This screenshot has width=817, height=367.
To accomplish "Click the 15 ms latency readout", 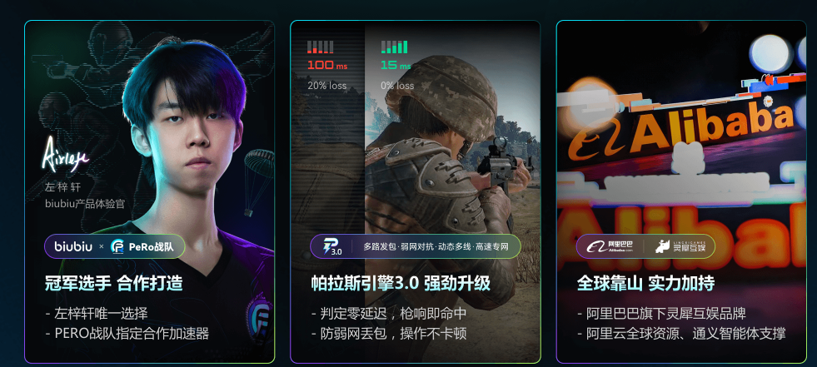I will (396, 66).
